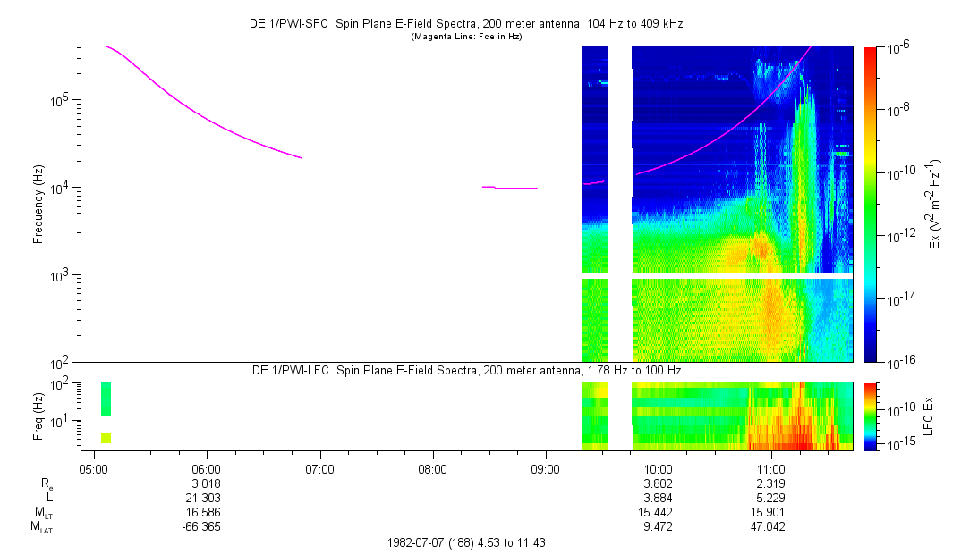Click the MLAT value 47.042

point(771,527)
